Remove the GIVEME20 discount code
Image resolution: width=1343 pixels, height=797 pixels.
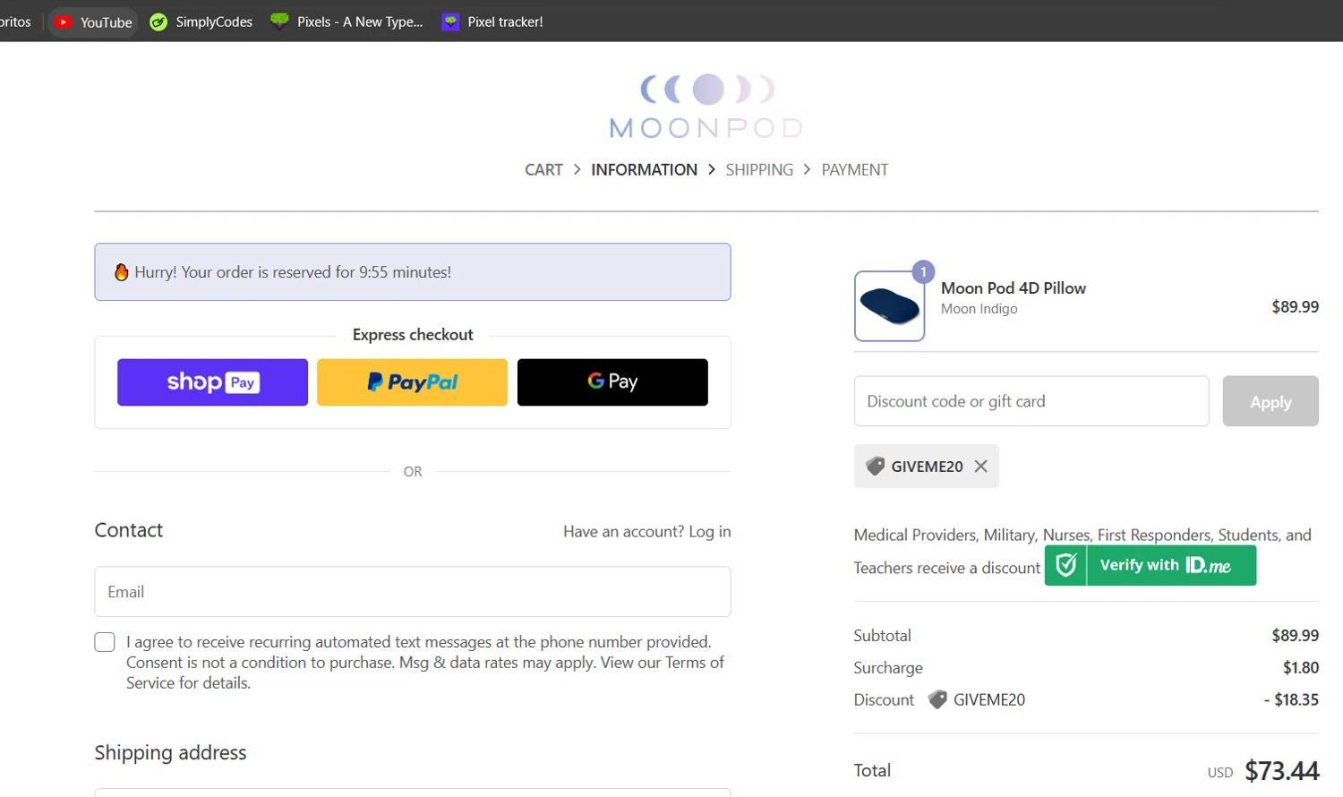[x=981, y=466]
